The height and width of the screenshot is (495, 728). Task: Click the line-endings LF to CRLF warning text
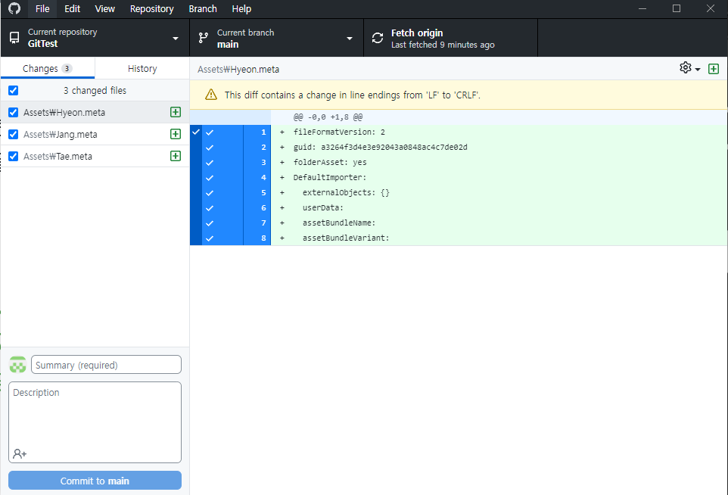353,95
